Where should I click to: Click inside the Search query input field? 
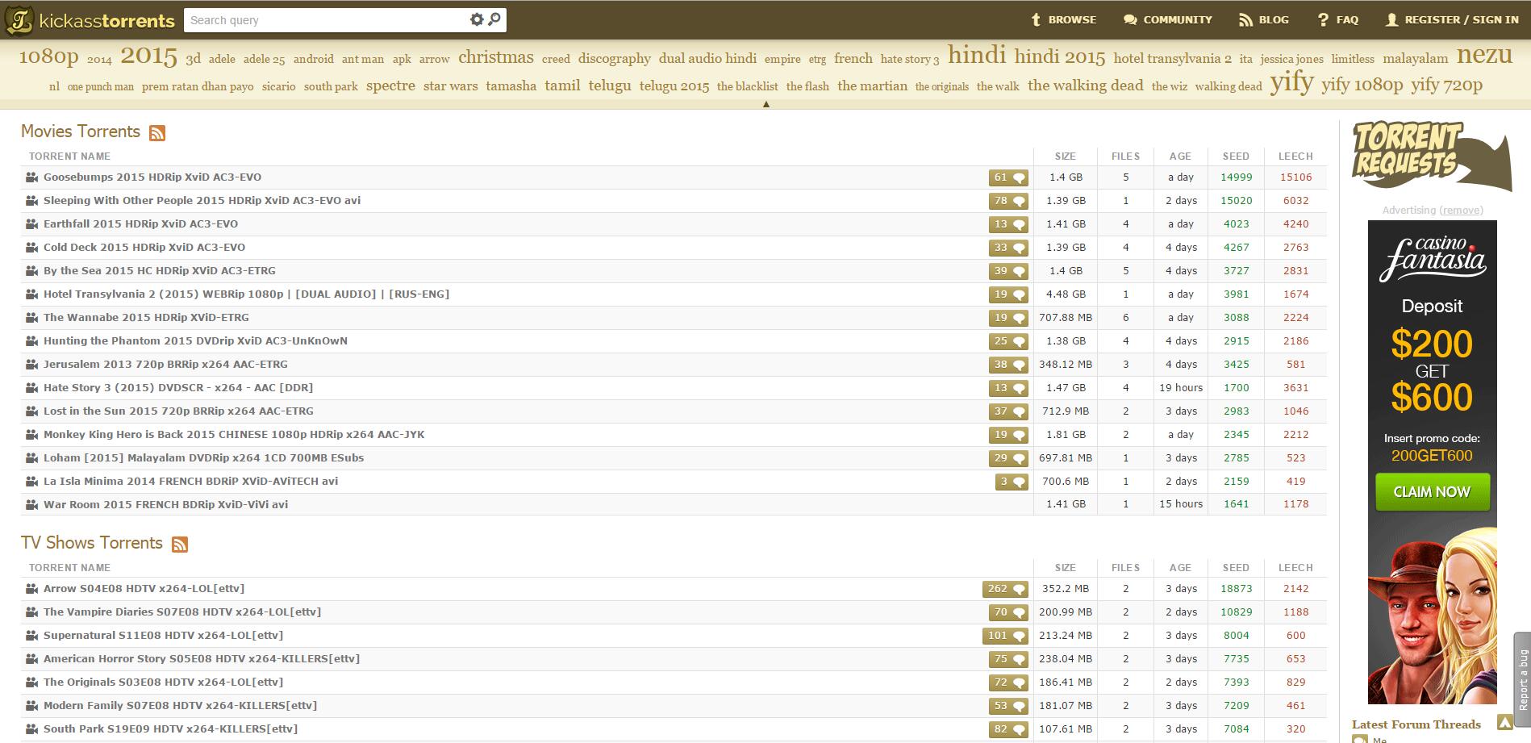[323, 19]
